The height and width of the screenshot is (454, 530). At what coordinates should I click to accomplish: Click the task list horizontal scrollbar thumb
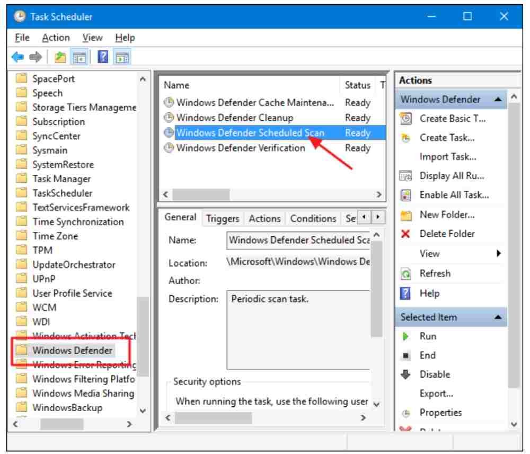pos(201,195)
